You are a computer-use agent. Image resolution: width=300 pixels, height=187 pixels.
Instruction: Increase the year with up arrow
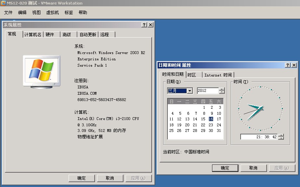[x=222, y=89]
